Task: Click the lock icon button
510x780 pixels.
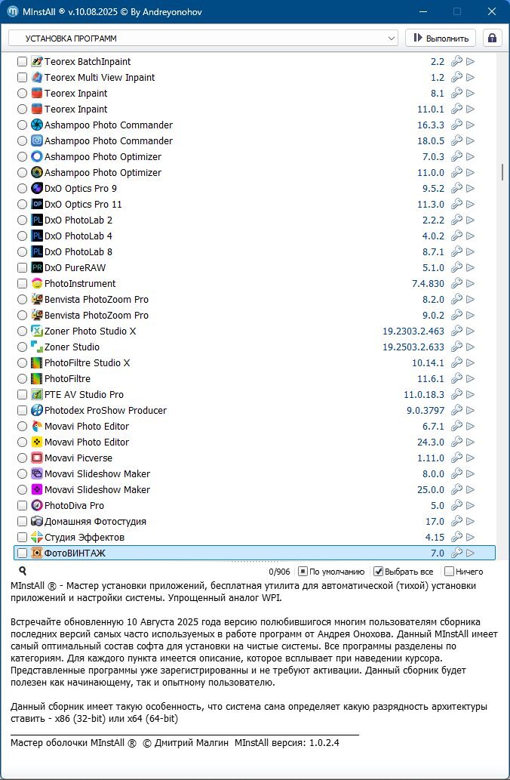Action: pos(492,39)
